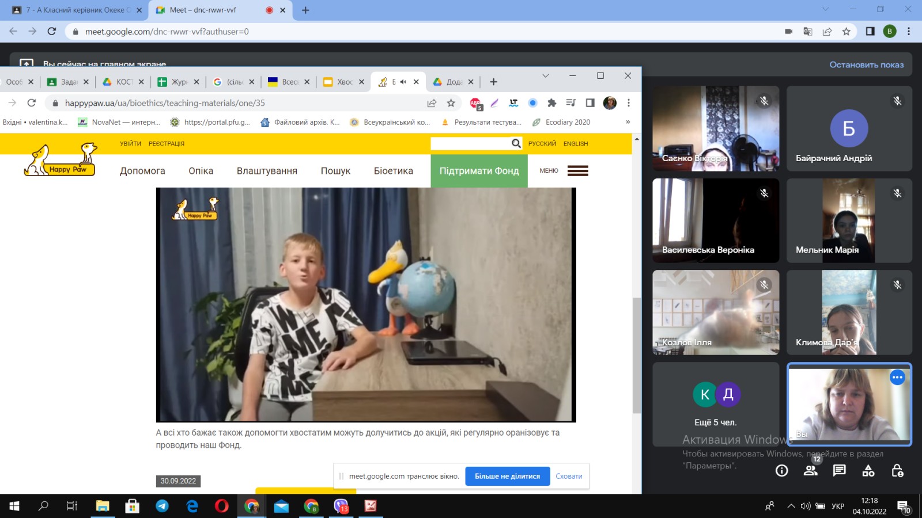Image resolution: width=922 pixels, height=518 pixels.
Task: Open the ABP extension icon
Action: tap(475, 104)
